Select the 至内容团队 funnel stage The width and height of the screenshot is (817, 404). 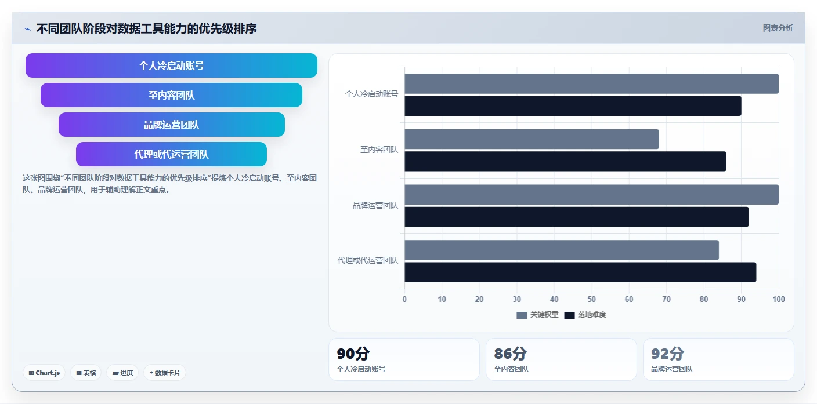[171, 95]
